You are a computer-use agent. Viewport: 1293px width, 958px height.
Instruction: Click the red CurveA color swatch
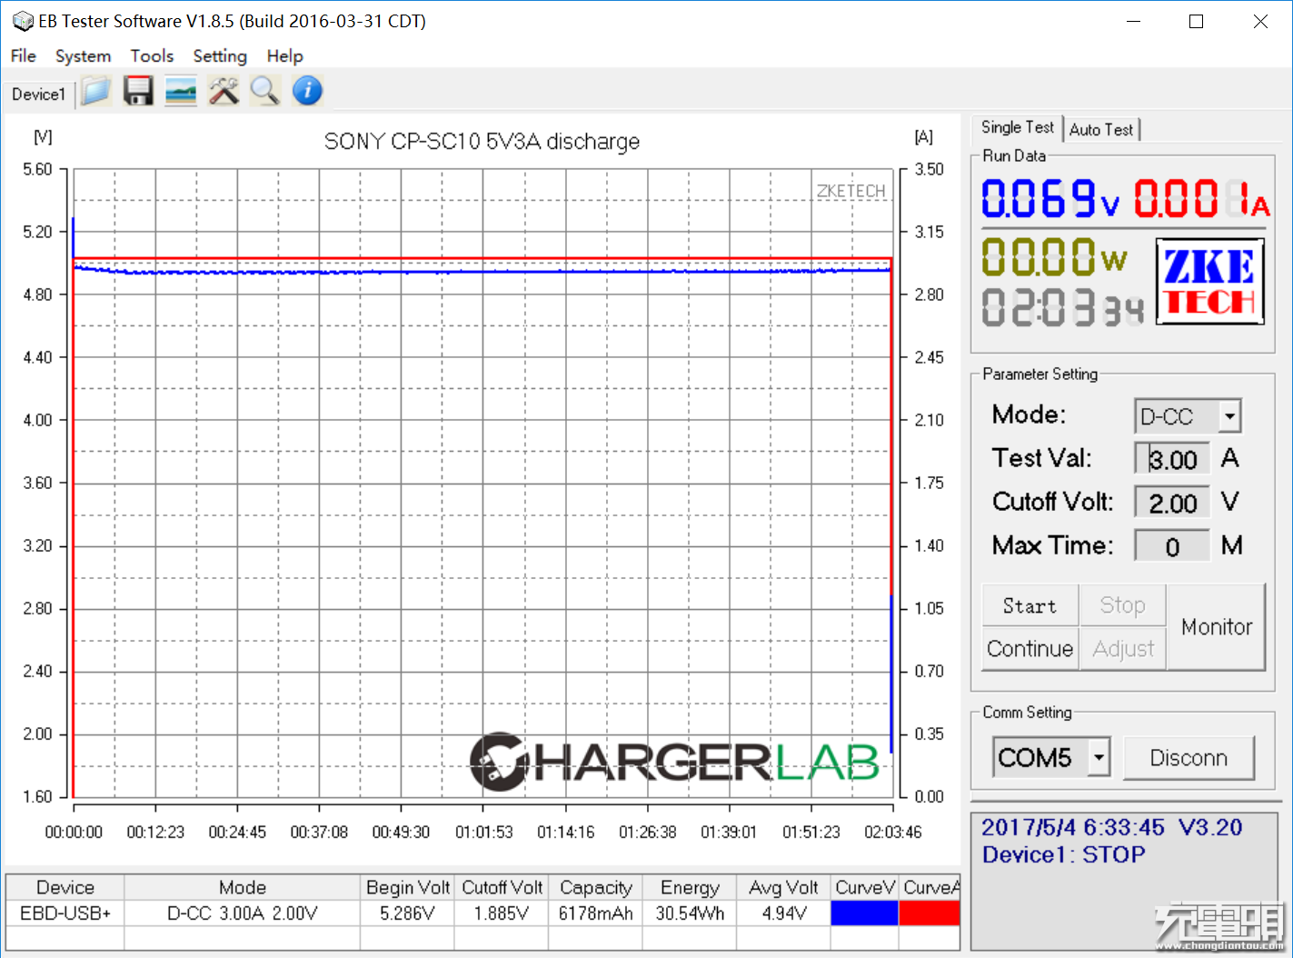pyautogui.click(x=930, y=913)
